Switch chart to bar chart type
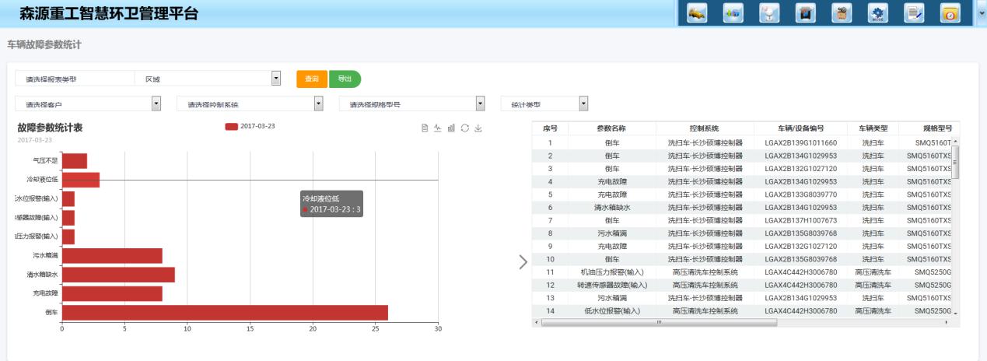This screenshot has height=361, width=987. click(451, 128)
